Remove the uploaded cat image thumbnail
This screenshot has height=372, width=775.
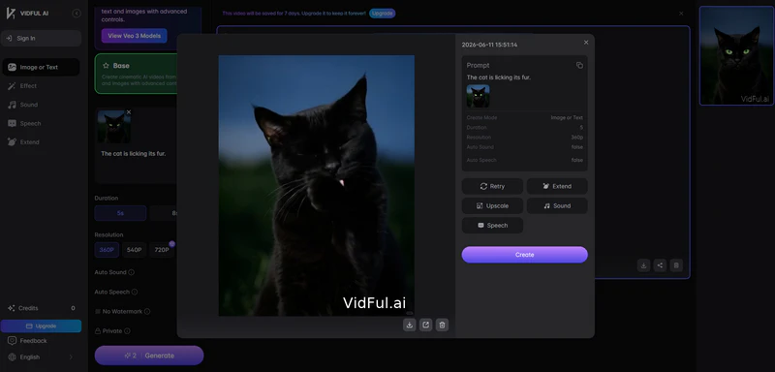(129, 112)
